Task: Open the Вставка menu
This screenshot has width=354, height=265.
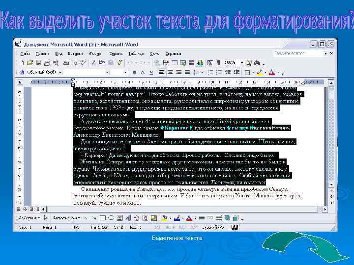Action: (75, 53)
